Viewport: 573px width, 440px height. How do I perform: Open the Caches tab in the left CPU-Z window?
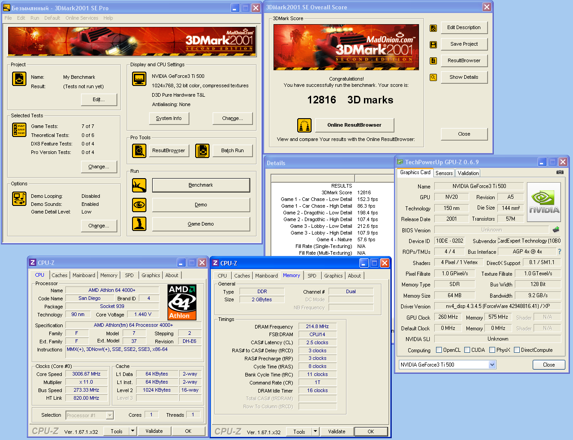[60, 275]
